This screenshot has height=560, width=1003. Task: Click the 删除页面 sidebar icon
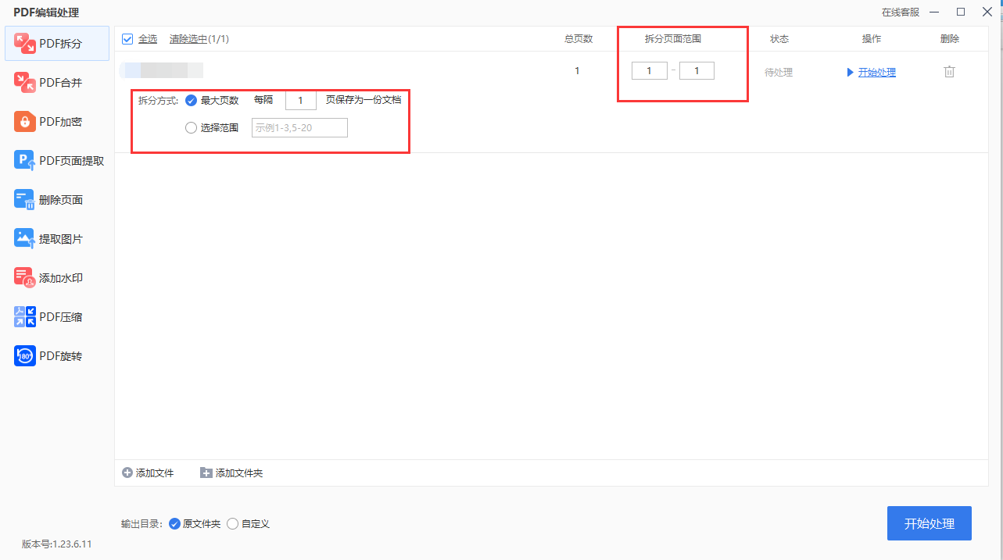(25, 199)
